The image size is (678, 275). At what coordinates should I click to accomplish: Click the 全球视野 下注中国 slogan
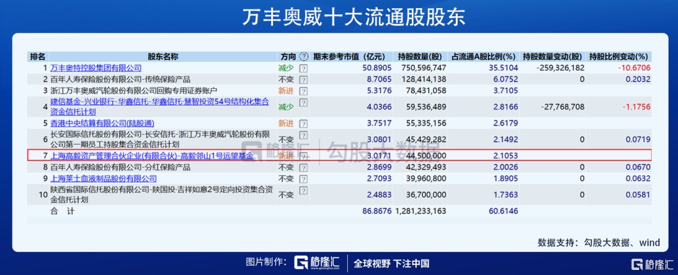391,263
